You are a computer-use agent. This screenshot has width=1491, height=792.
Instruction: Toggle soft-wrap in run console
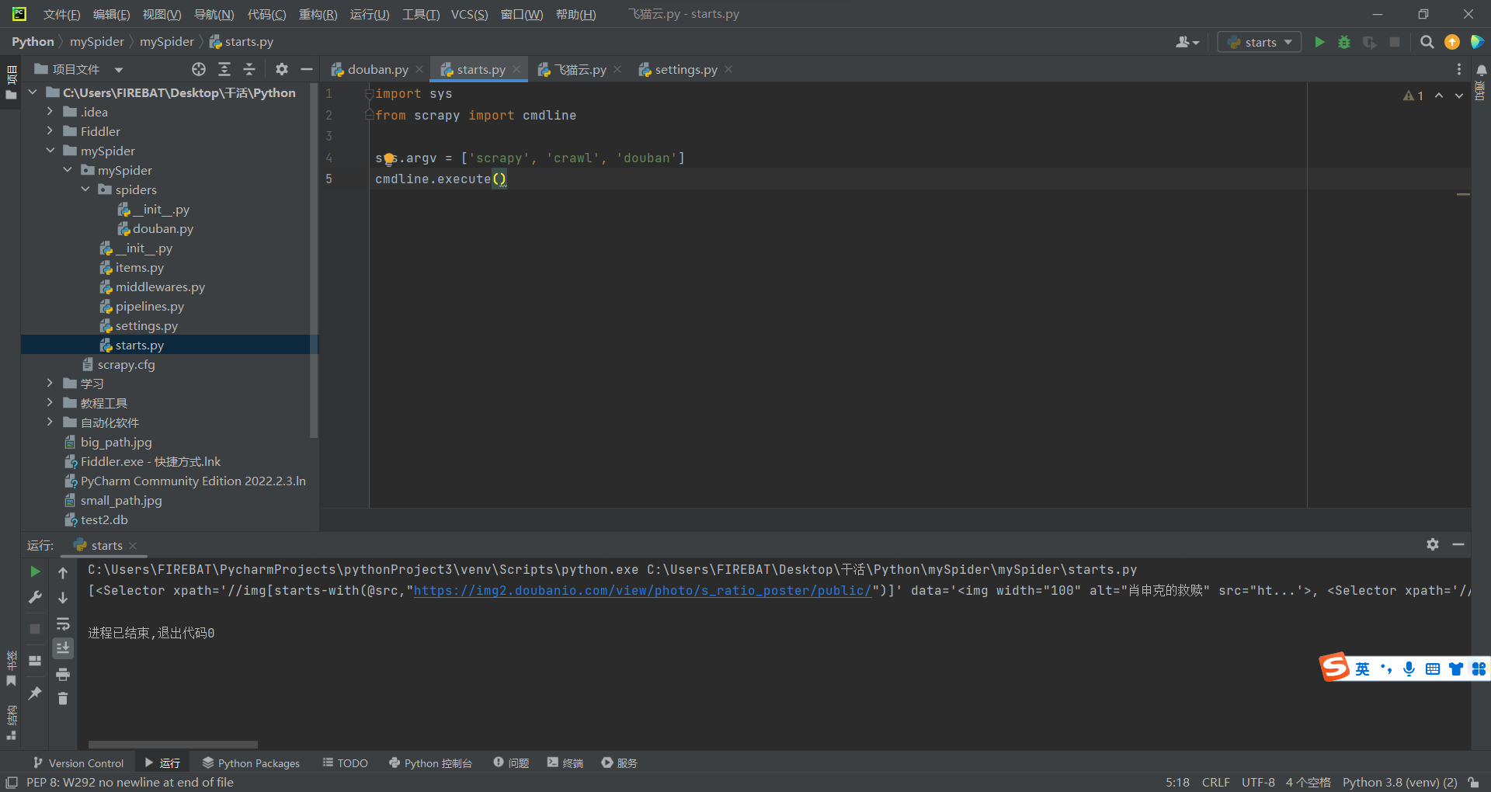[63, 624]
